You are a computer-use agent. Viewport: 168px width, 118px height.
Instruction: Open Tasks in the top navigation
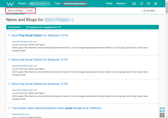109,3
